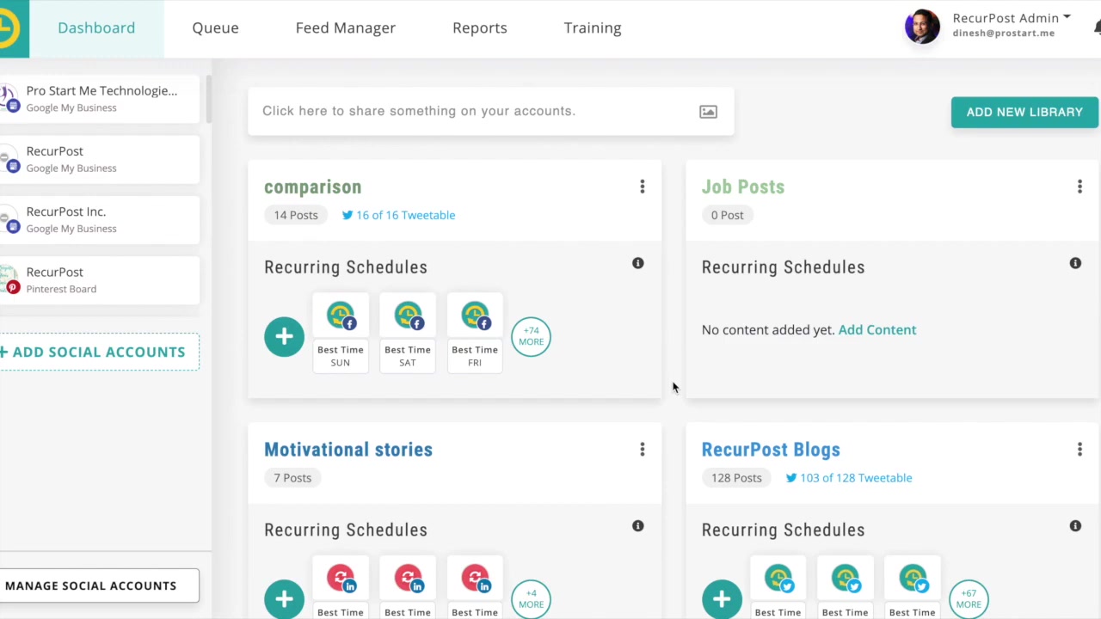This screenshot has height=619, width=1101.
Task: Click dinesh@prostart.me email text
Action: click(x=1003, y=34)
